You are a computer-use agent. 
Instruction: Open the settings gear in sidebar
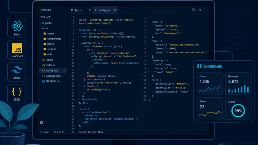[42, 123]
